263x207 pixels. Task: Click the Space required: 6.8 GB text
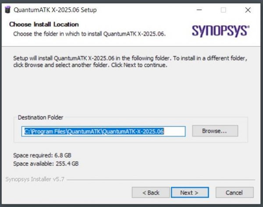coord(42,155)
